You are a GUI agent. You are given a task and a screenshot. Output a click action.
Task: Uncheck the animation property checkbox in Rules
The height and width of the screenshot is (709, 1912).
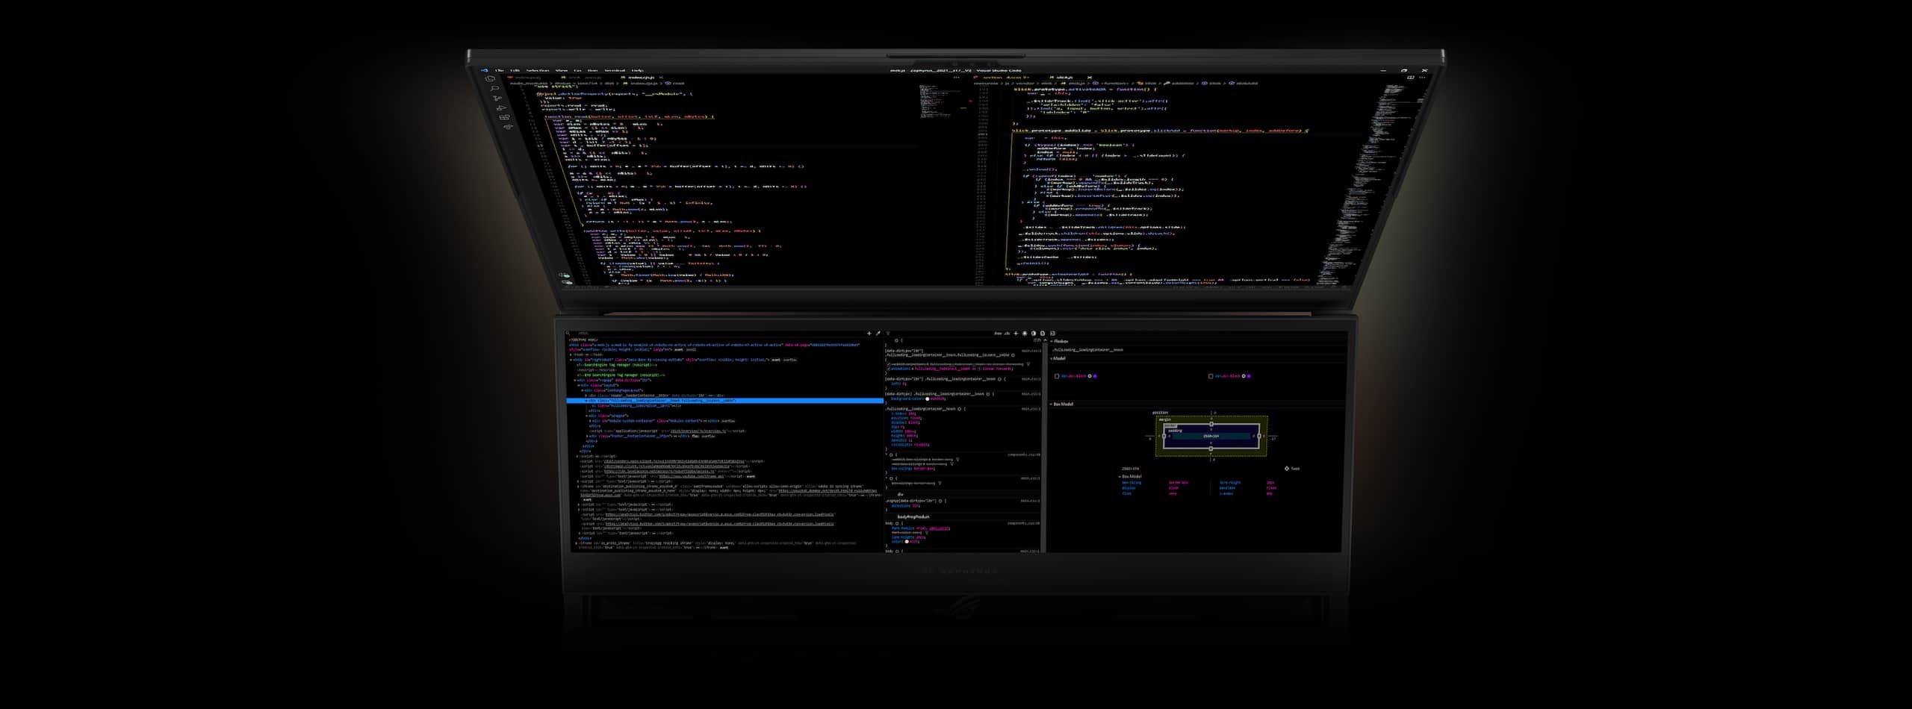click(888, 369)
